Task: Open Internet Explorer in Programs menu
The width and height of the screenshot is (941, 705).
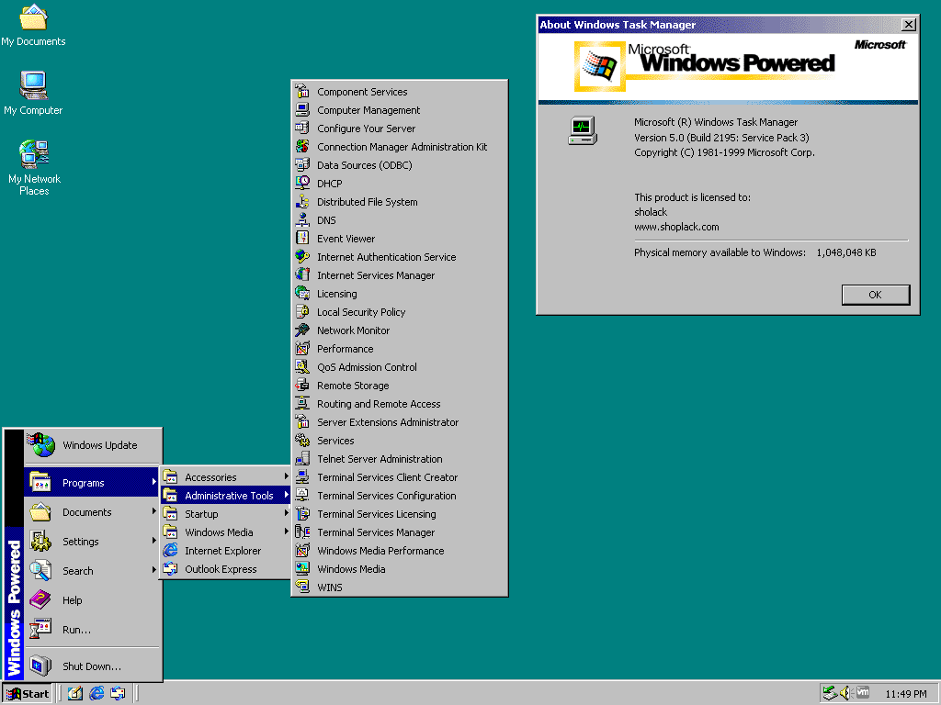Action: 226,551
